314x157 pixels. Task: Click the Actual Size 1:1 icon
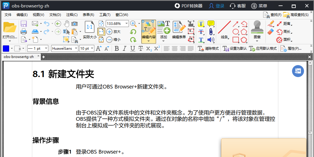90,27
